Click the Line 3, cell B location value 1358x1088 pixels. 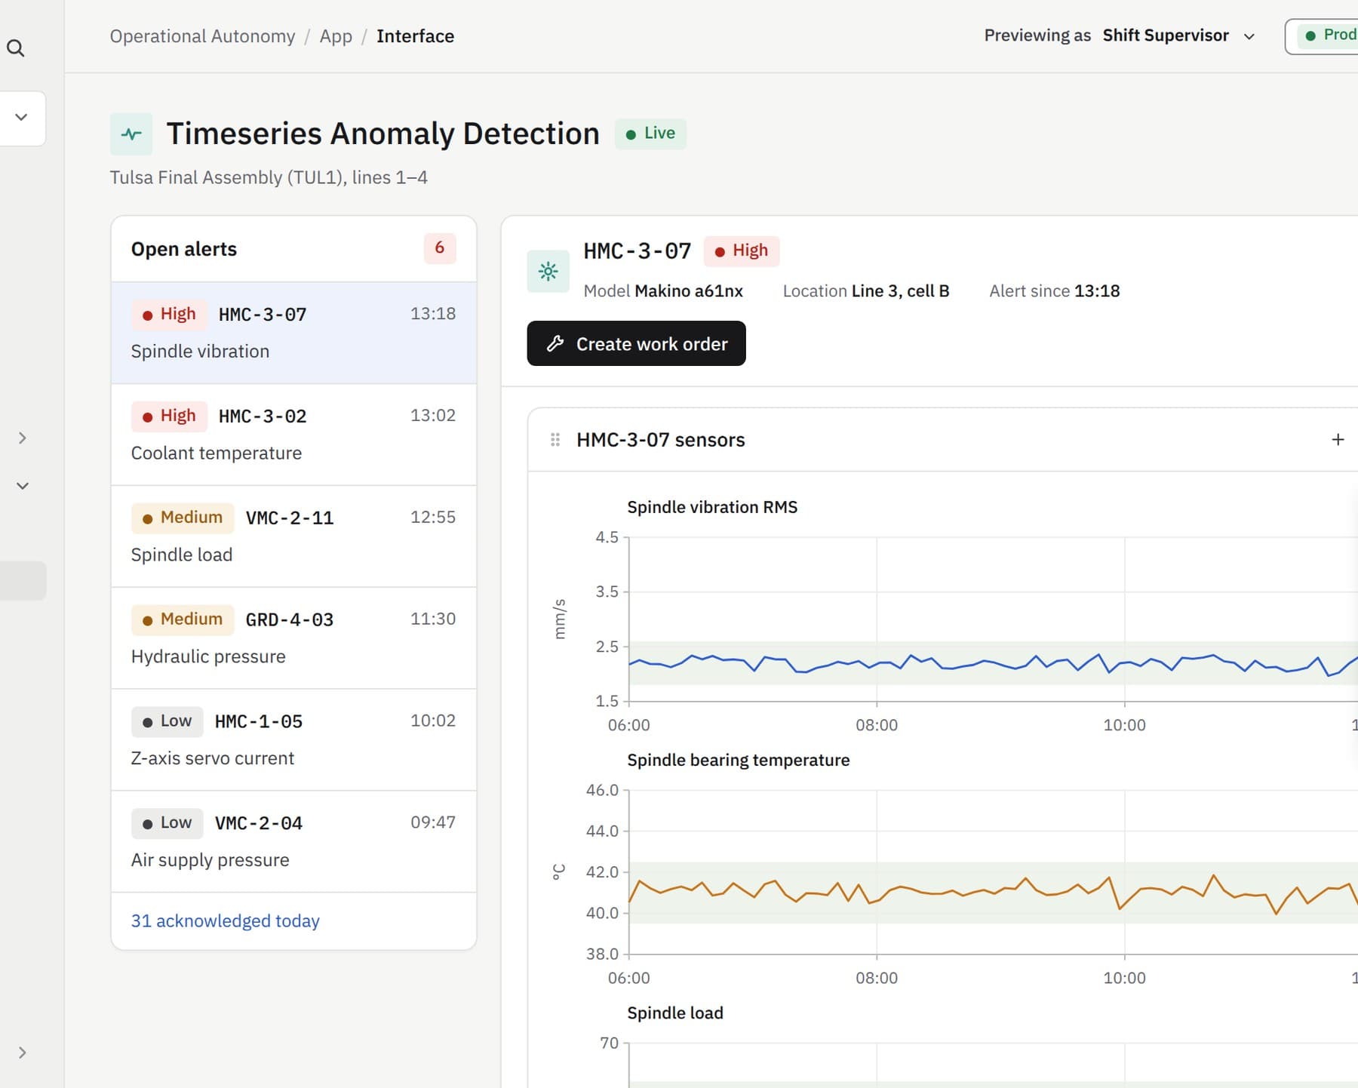[x=900, y=291]
